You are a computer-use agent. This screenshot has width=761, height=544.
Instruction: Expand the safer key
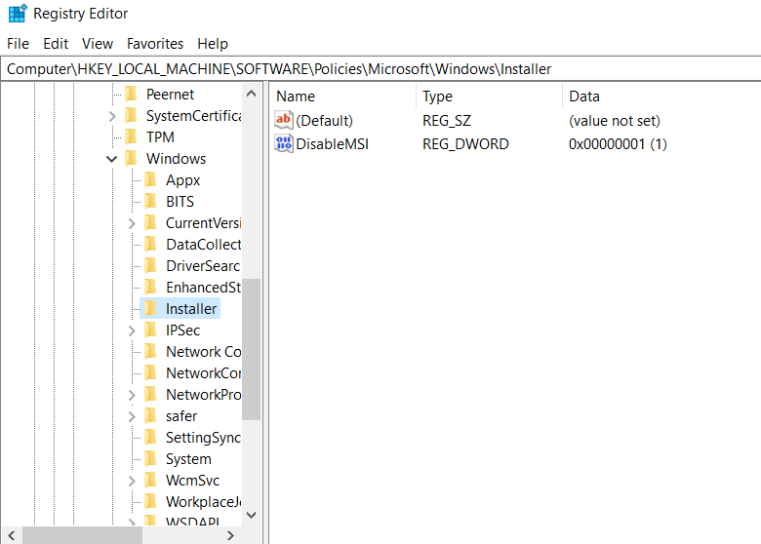click(x=132, y=416)
